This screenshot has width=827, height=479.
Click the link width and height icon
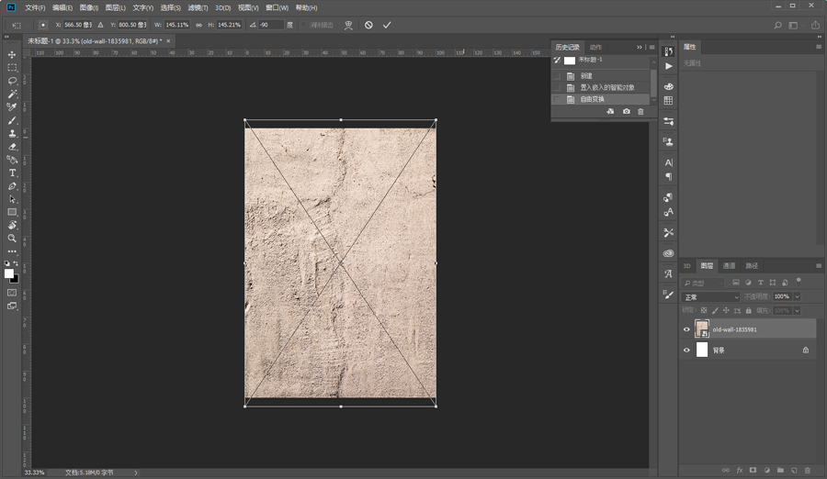pyautogui.click(x=198, y=25)
